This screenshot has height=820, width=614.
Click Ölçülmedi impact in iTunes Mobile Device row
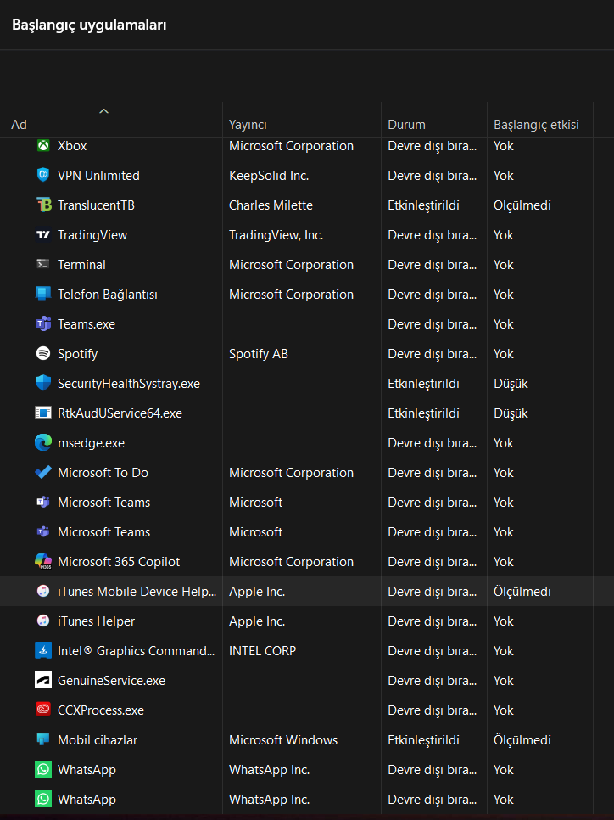pyautogui.click(x=522, y=592)
